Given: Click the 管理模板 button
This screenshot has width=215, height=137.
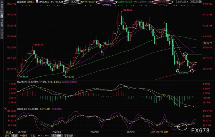Looking at the screenshot, I should point(68,135).
